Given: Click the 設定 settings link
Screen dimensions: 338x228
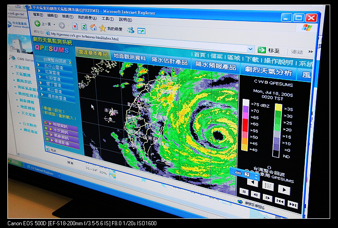Looking at the screenshot, I should (58, 111).
